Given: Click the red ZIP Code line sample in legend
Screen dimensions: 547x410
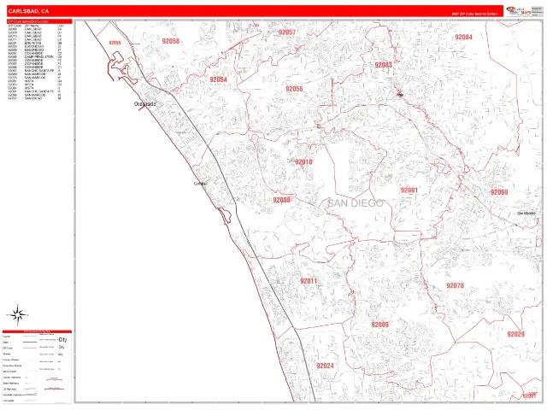Looking at the screenshot, I should point(30,348).
